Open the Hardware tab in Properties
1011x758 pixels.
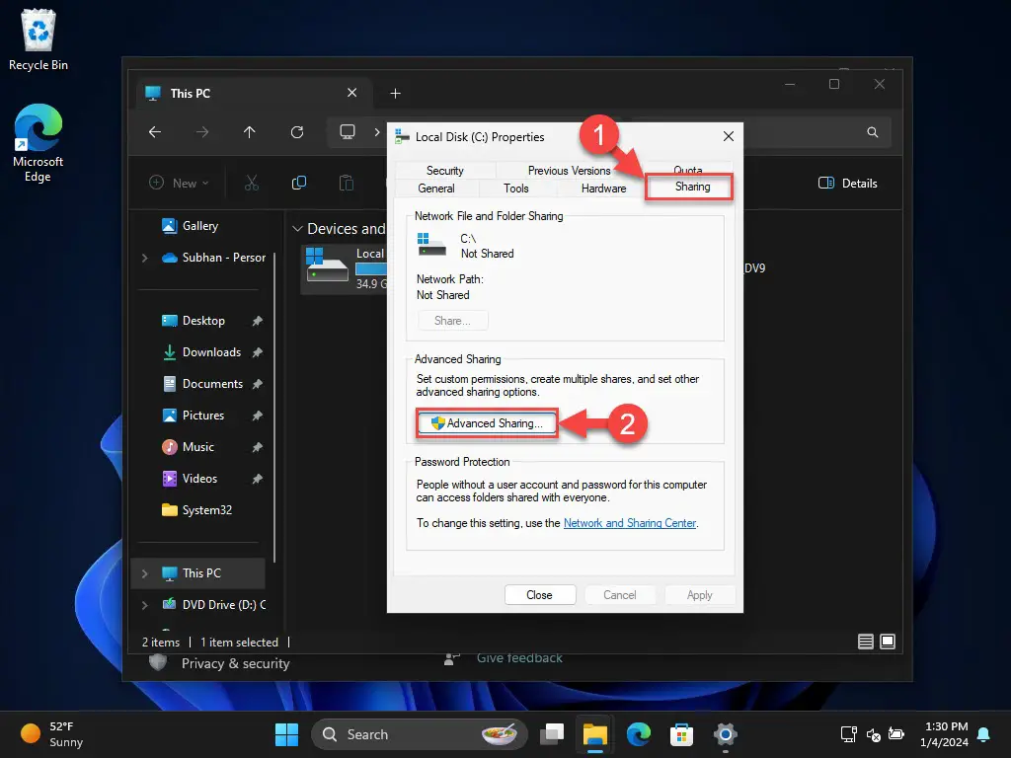pyautogui.click(x=603, y=188)
